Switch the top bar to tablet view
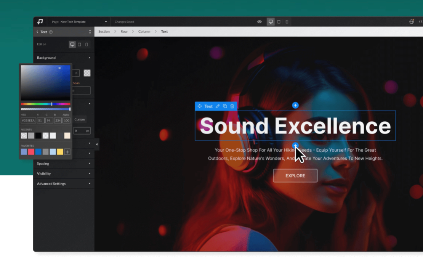This screenshot has width=423, height=265. 279,22
